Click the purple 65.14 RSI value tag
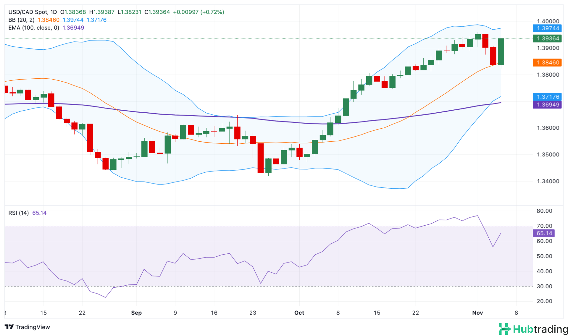This screenshot has width=568, height=335. pyautogui.click(x=544, y=233)
